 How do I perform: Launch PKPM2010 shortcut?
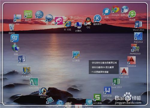(135, 48)
